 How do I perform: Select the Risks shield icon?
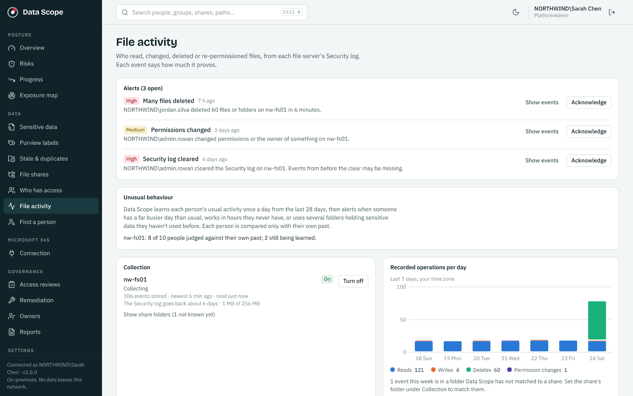[12, 64]
